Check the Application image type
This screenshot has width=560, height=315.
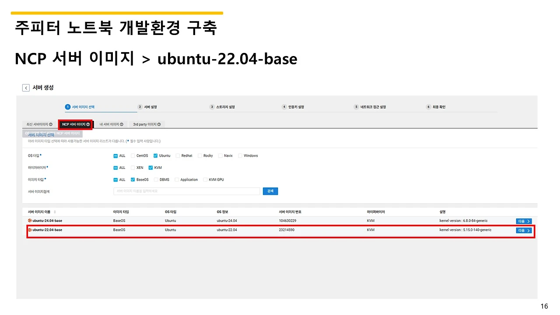click(177, 179)
